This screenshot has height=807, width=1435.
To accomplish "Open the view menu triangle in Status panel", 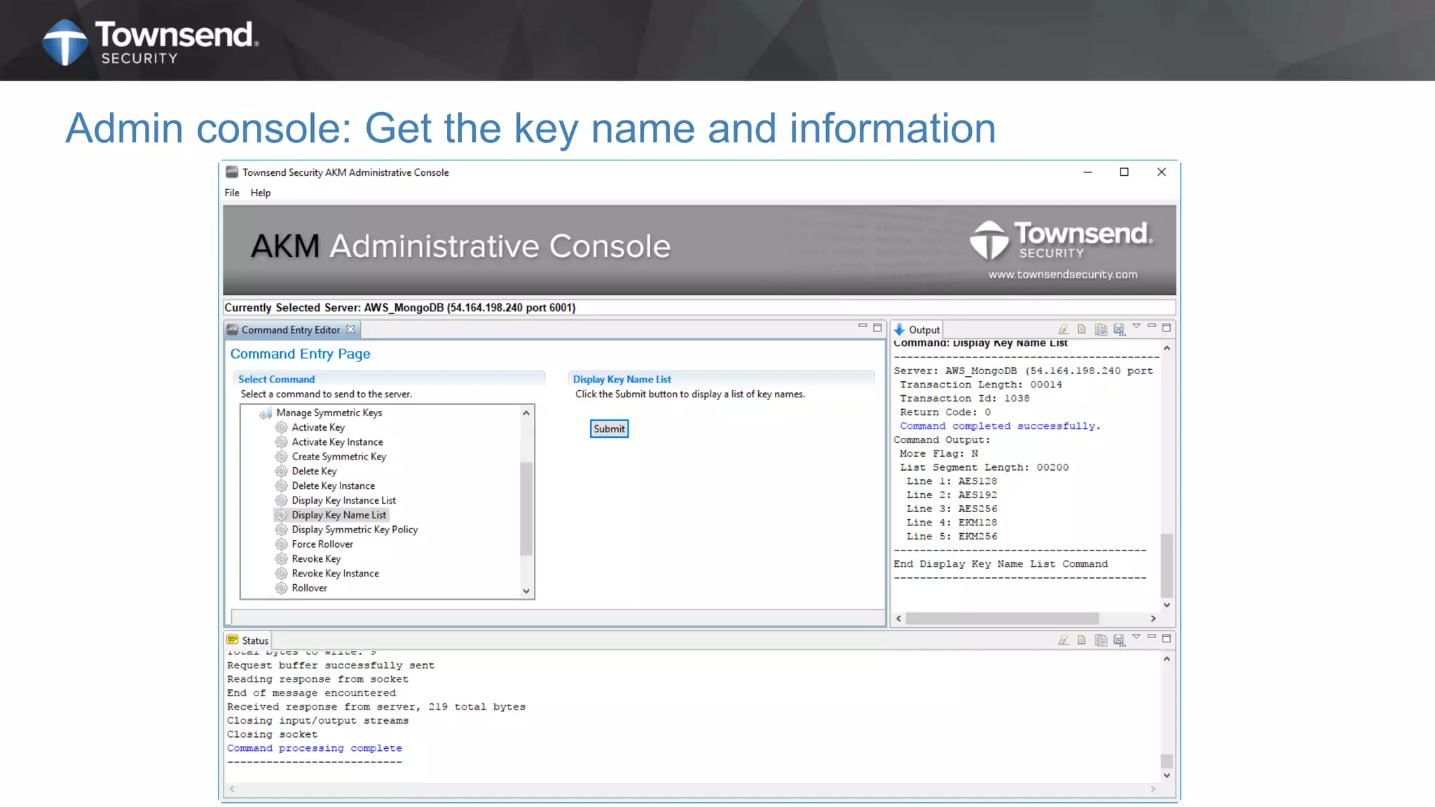I will pyautogui.click(x=1137, y=637).
